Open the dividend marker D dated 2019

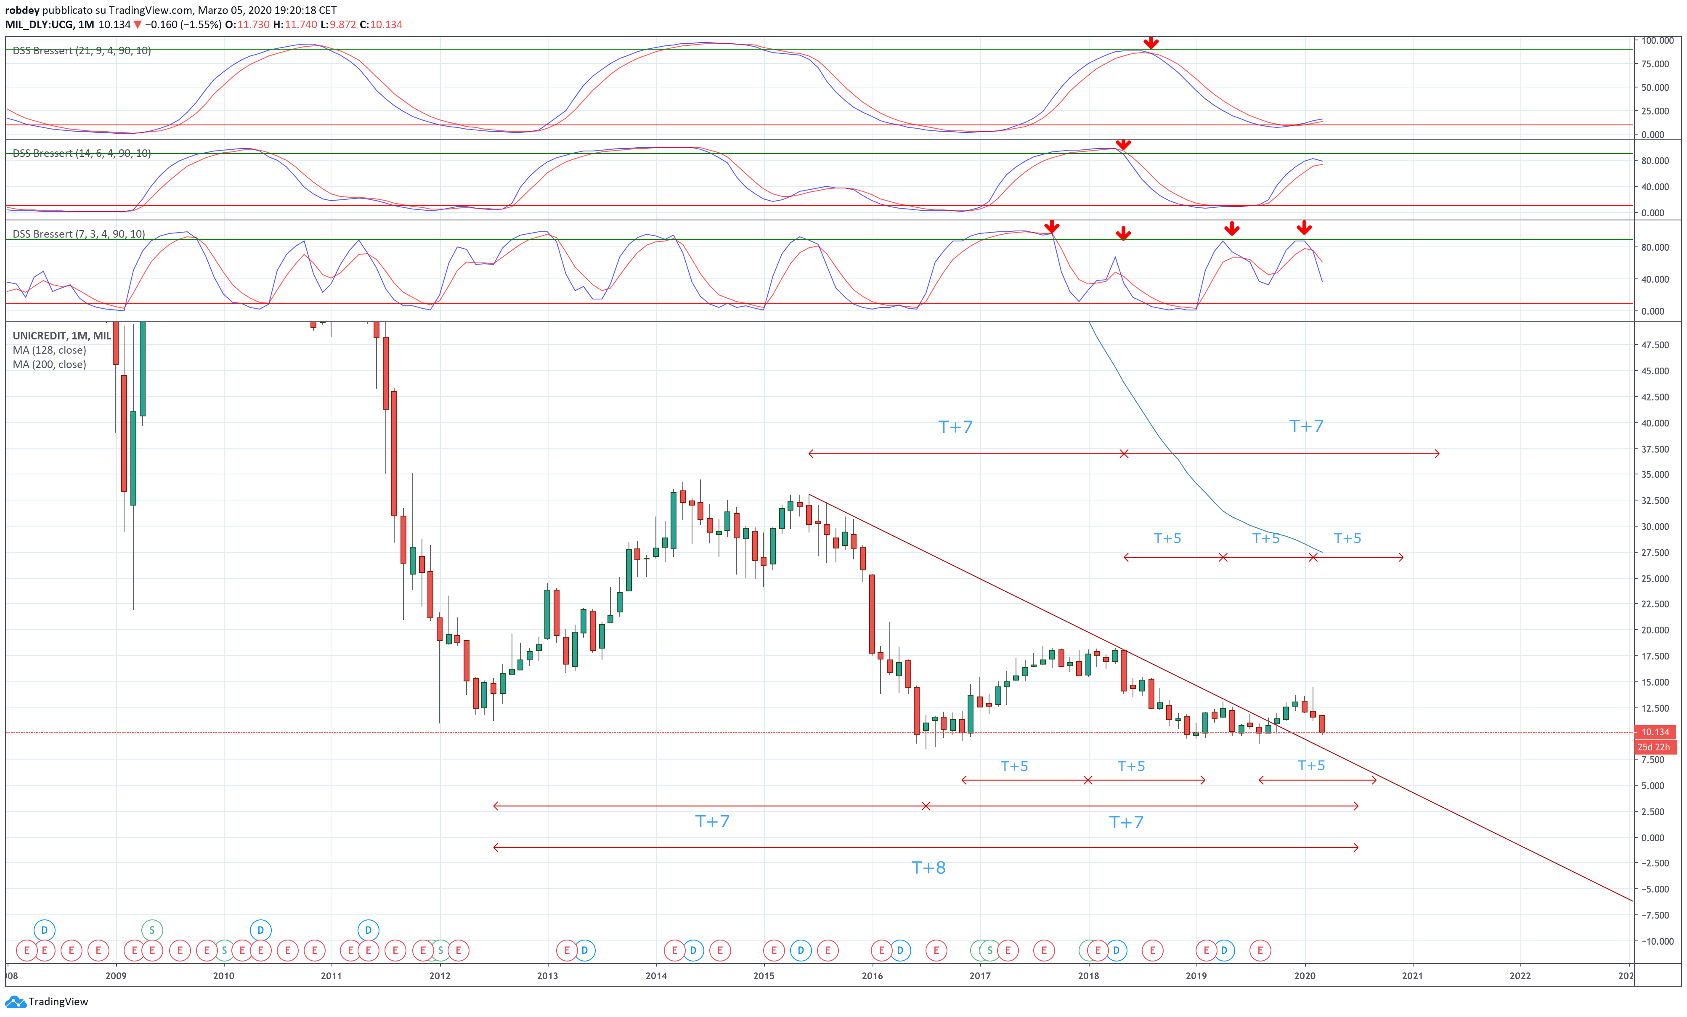point(1224,950)
